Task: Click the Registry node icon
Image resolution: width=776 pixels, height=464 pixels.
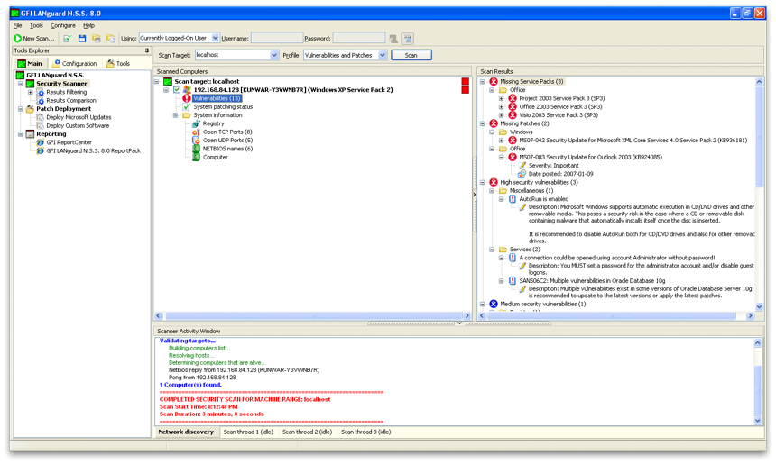Action: pyautogui.click(x=196, y=123)
